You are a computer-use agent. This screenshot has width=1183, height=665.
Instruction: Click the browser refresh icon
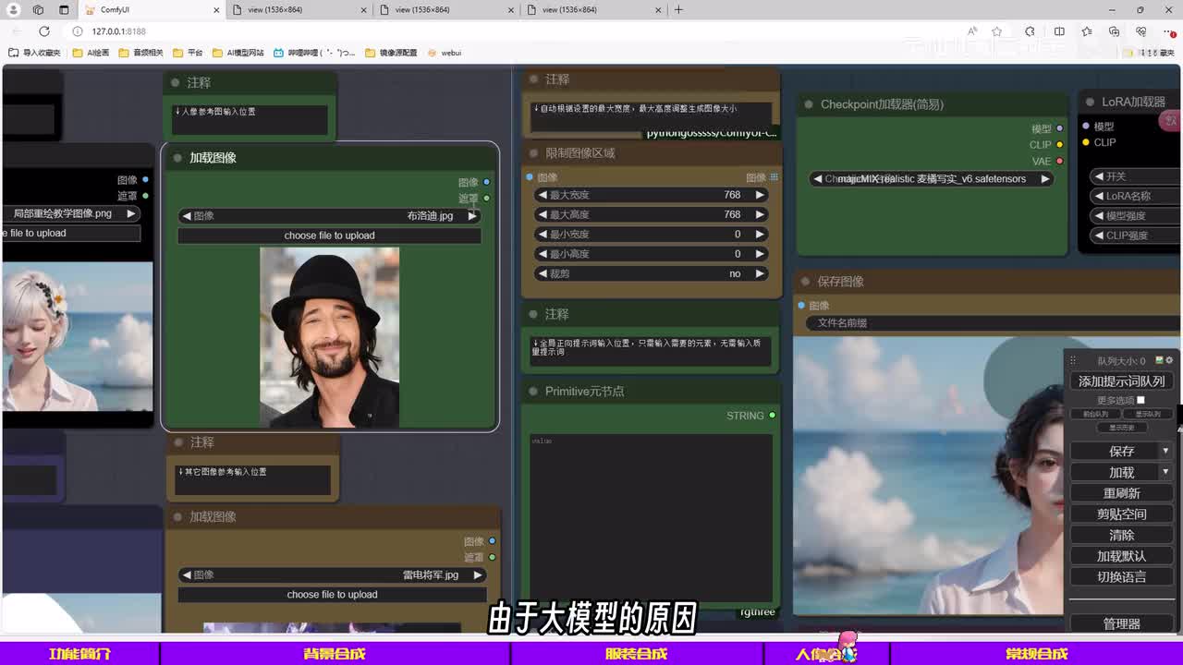43,31
